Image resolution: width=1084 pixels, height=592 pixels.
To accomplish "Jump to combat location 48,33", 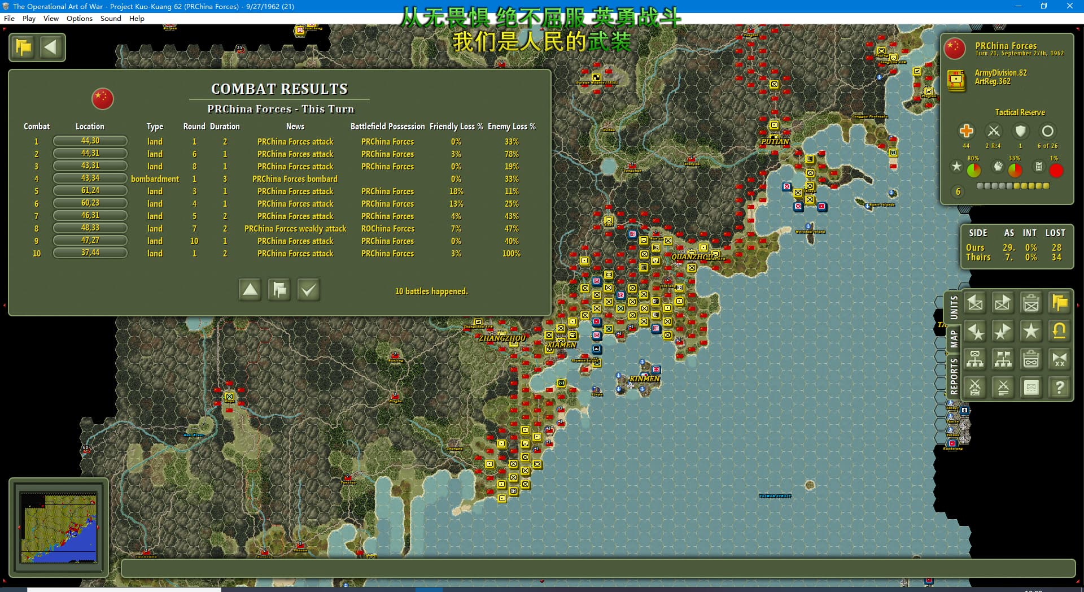I will click(x=90, y=228).
